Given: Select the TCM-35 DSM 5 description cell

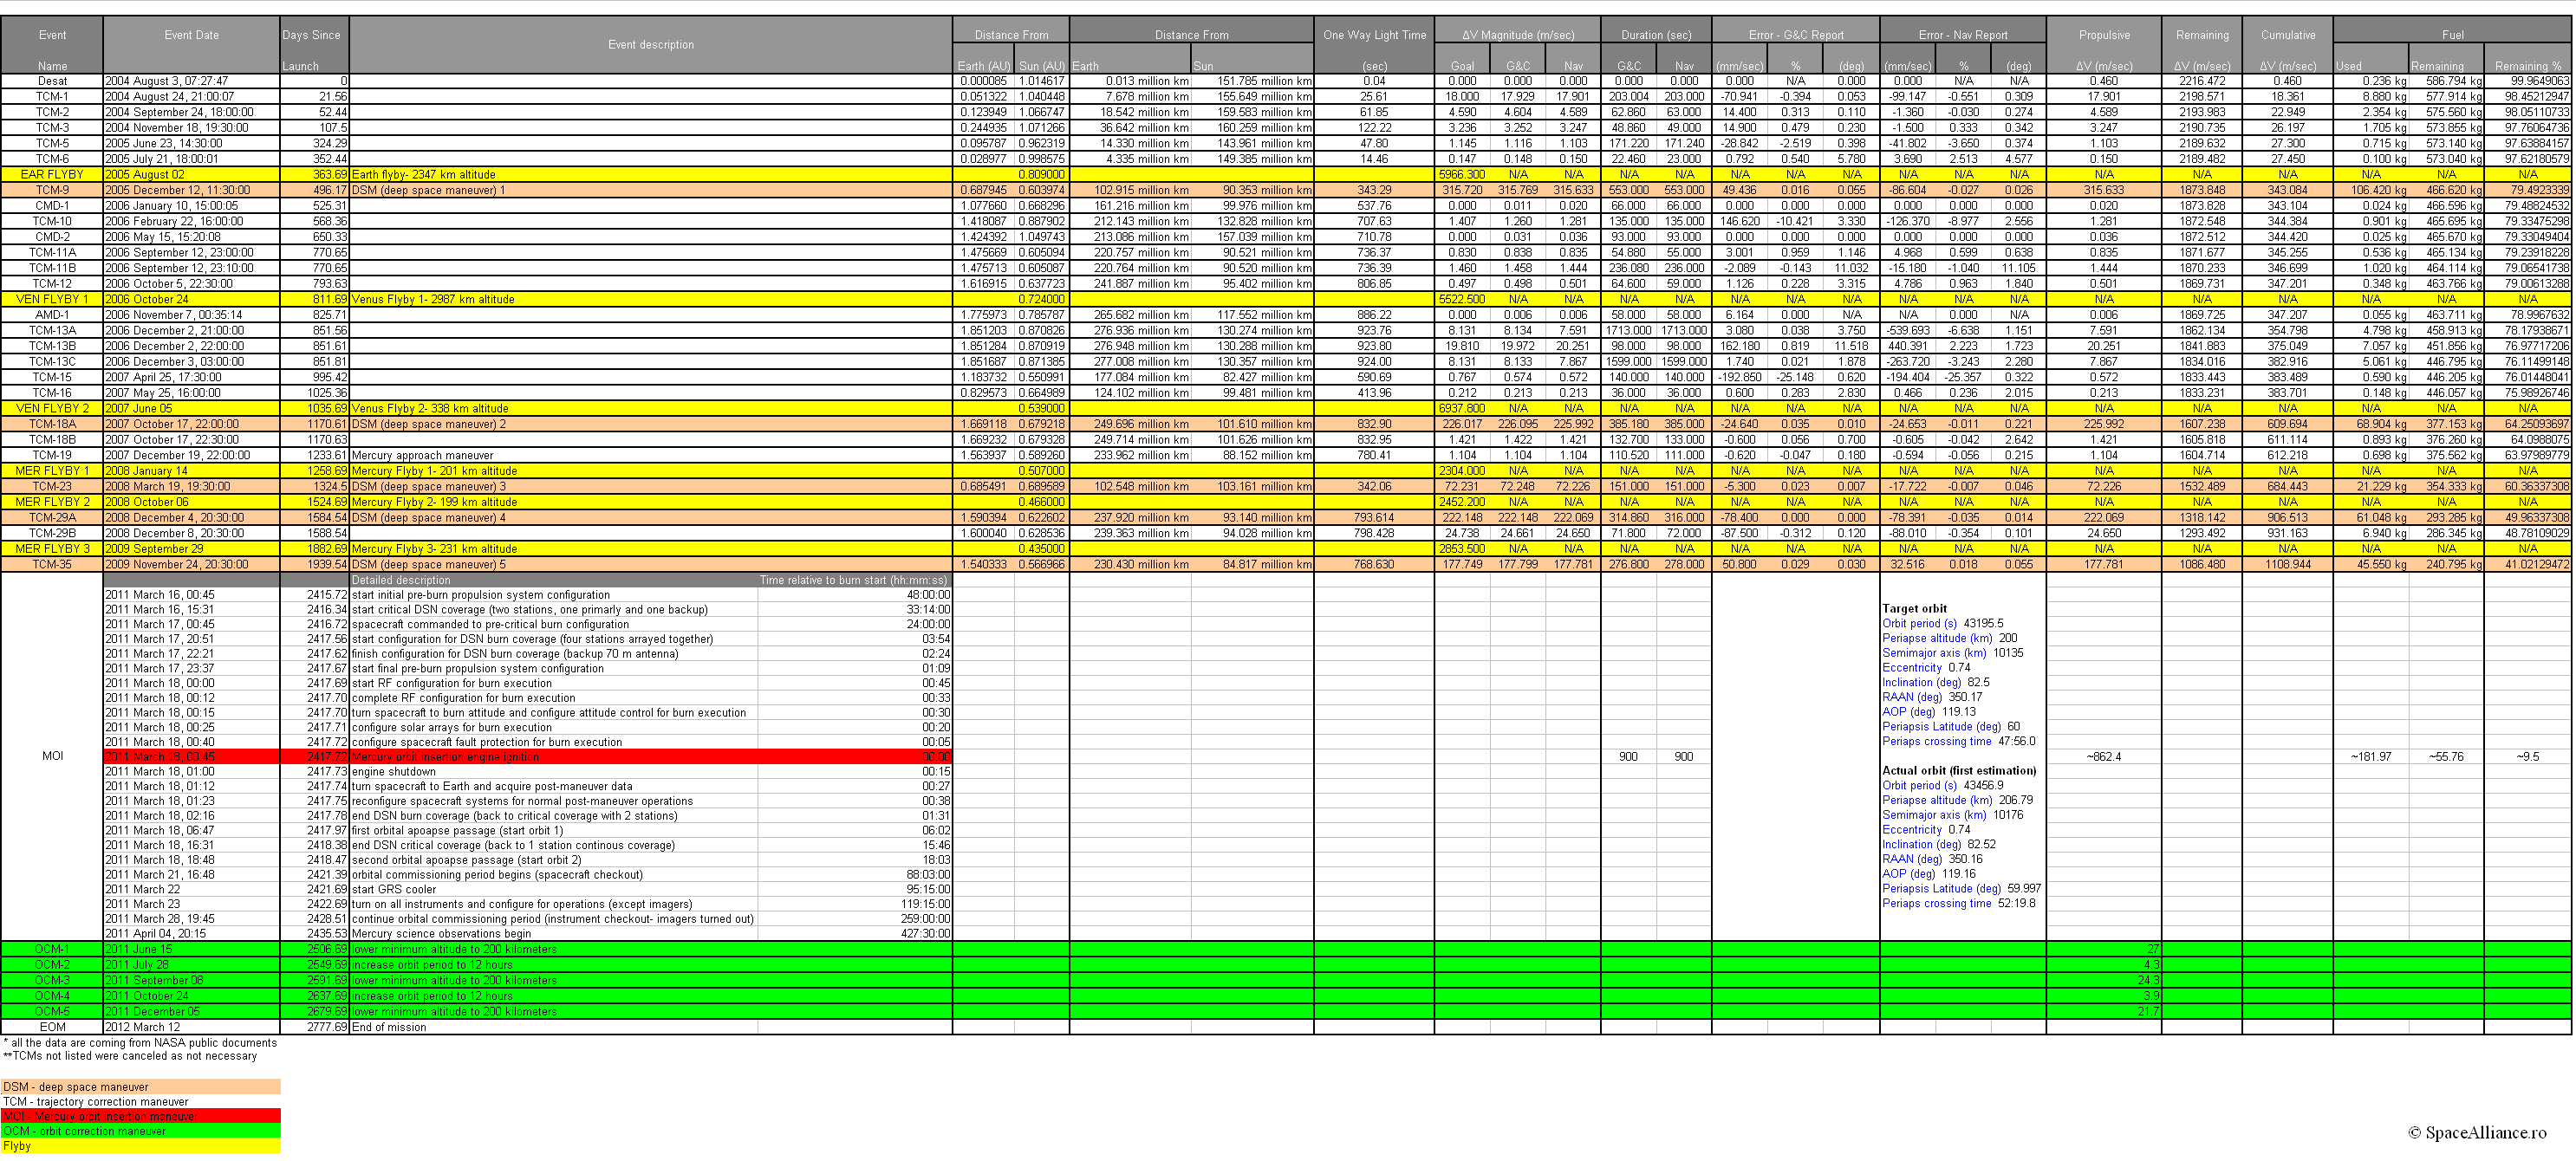Looking at the screenshot, I should (x=429, y=565).
